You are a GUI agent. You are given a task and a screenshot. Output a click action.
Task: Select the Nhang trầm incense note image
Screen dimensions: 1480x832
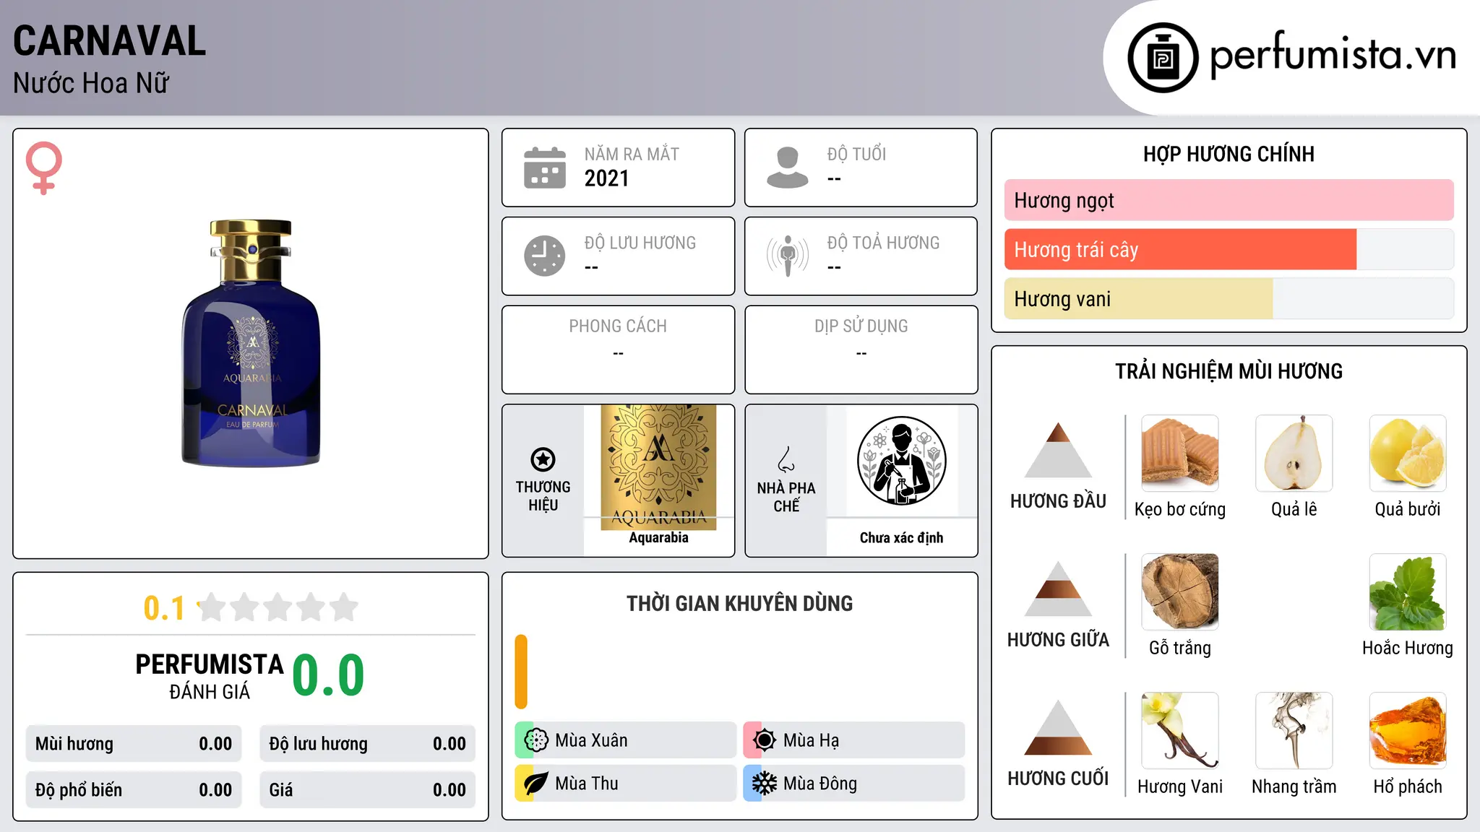point(1294,731)
